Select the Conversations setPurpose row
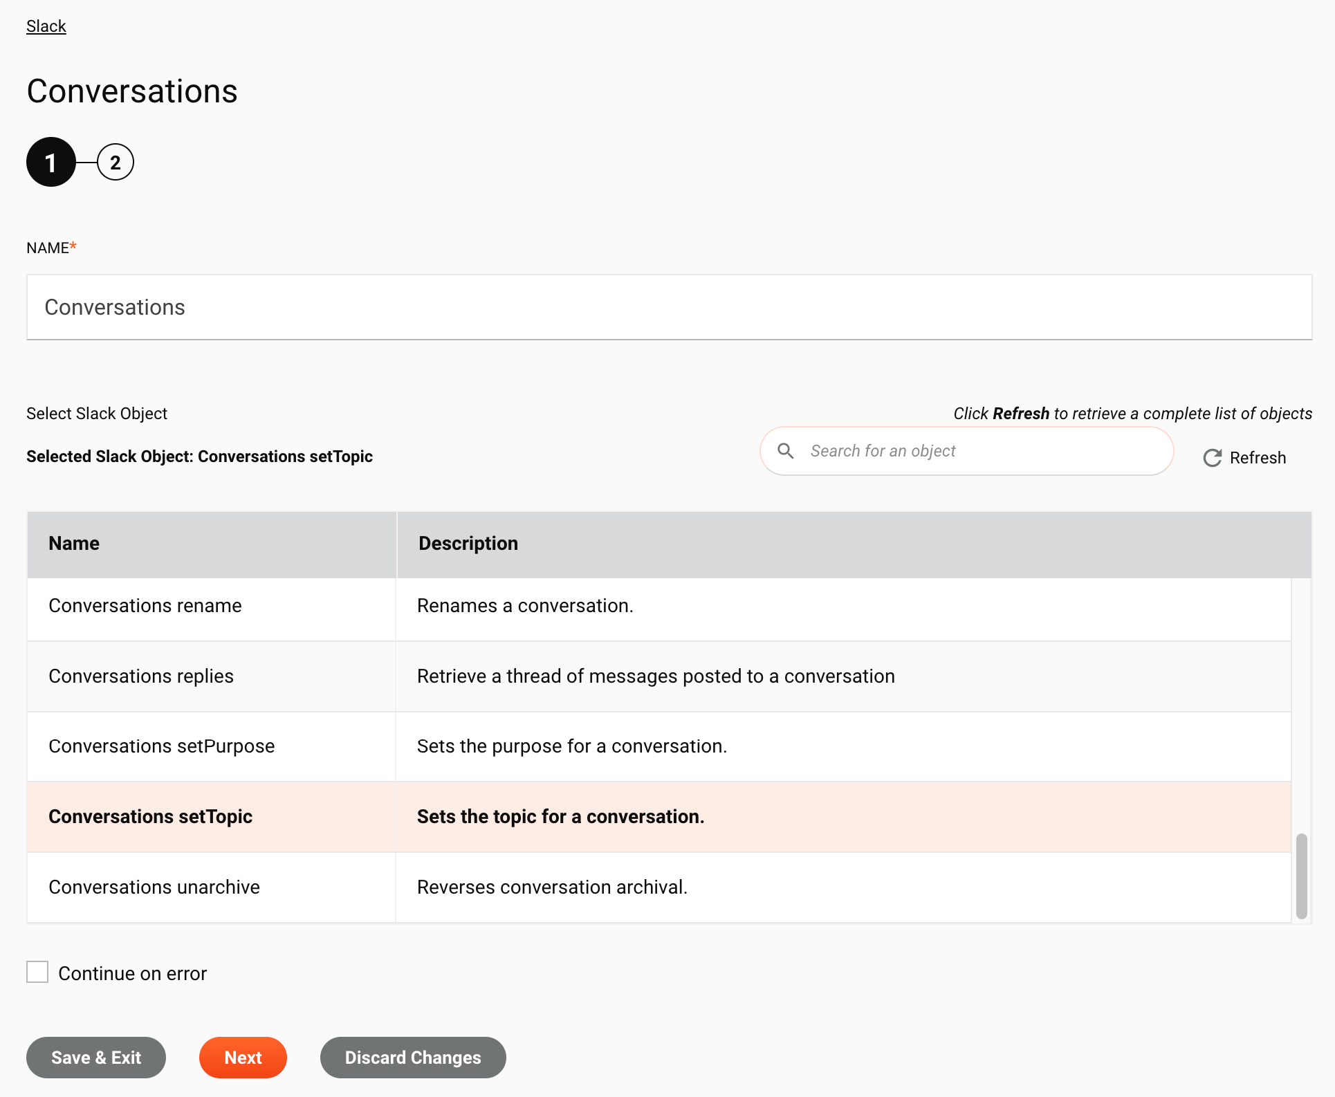The width and height of the screenshot is (1335, 1097). coord(659,746)
